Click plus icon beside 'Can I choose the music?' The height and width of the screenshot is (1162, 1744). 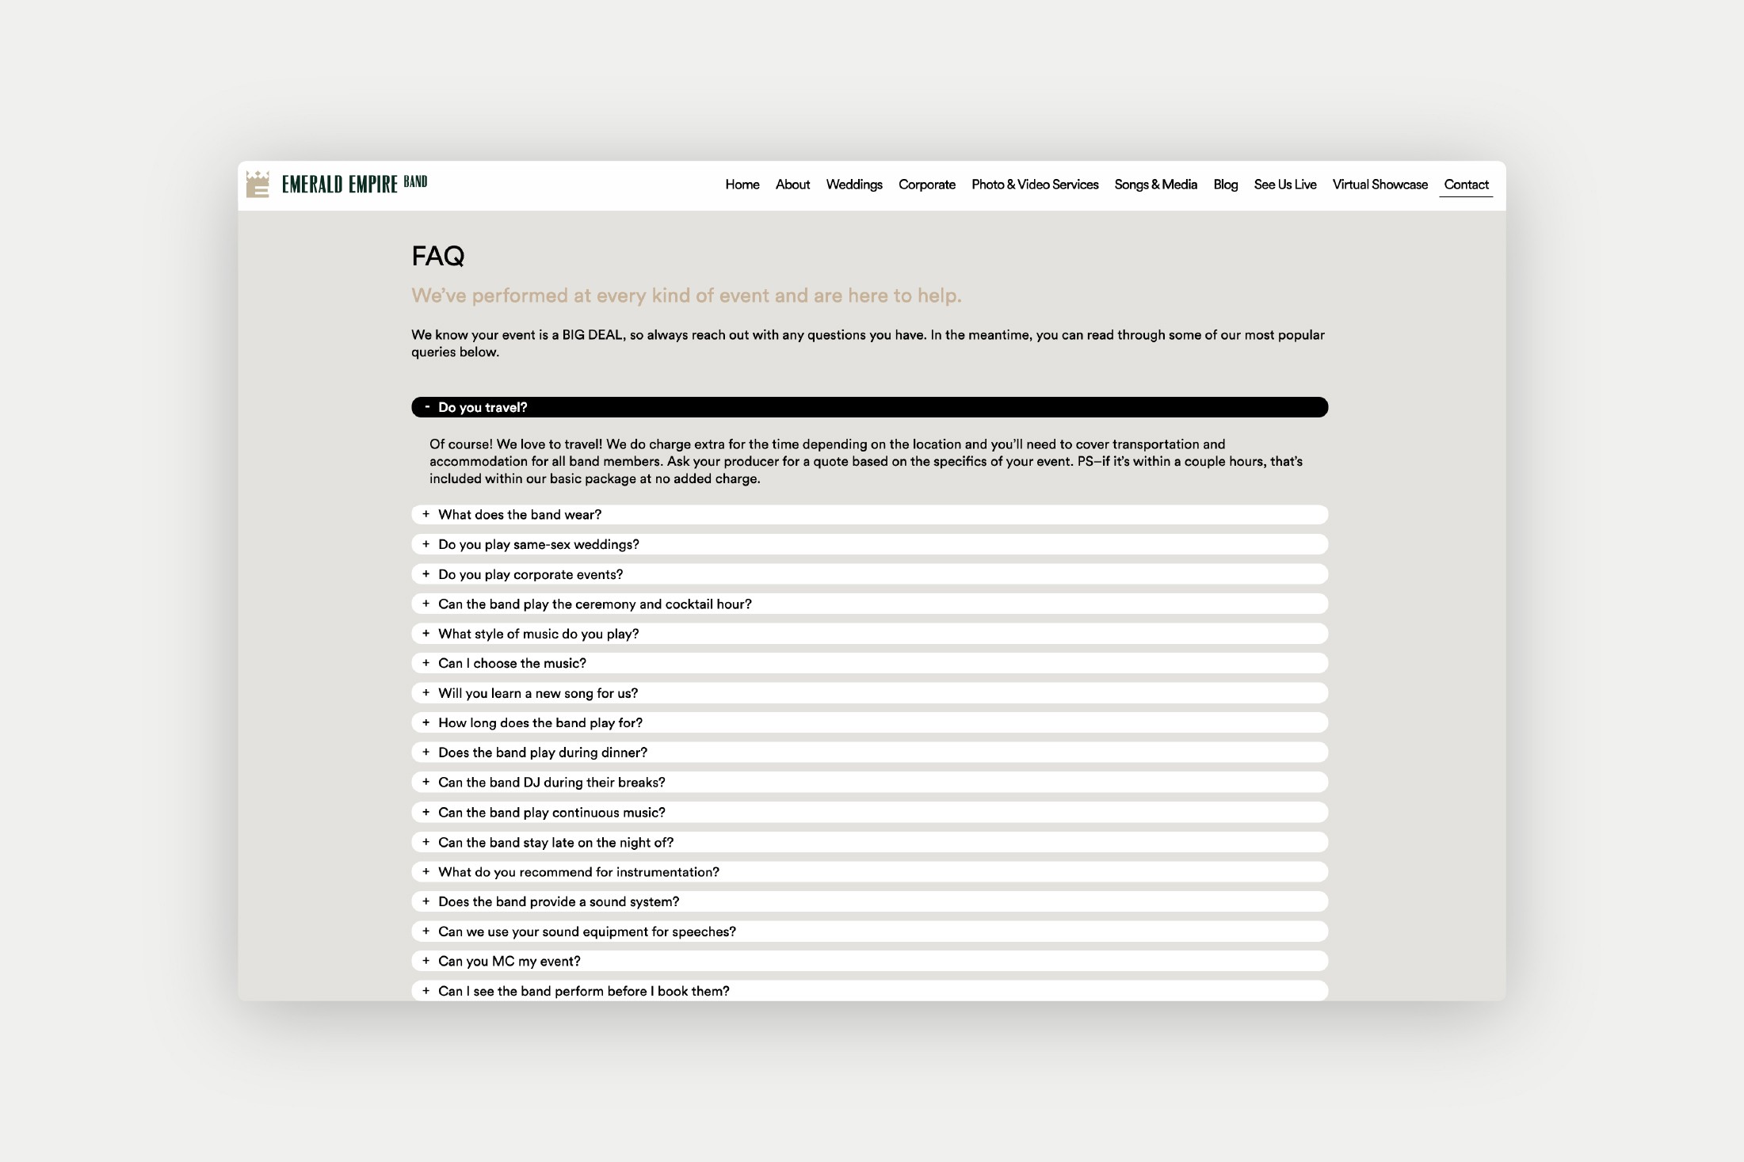[x=426, y=663]
